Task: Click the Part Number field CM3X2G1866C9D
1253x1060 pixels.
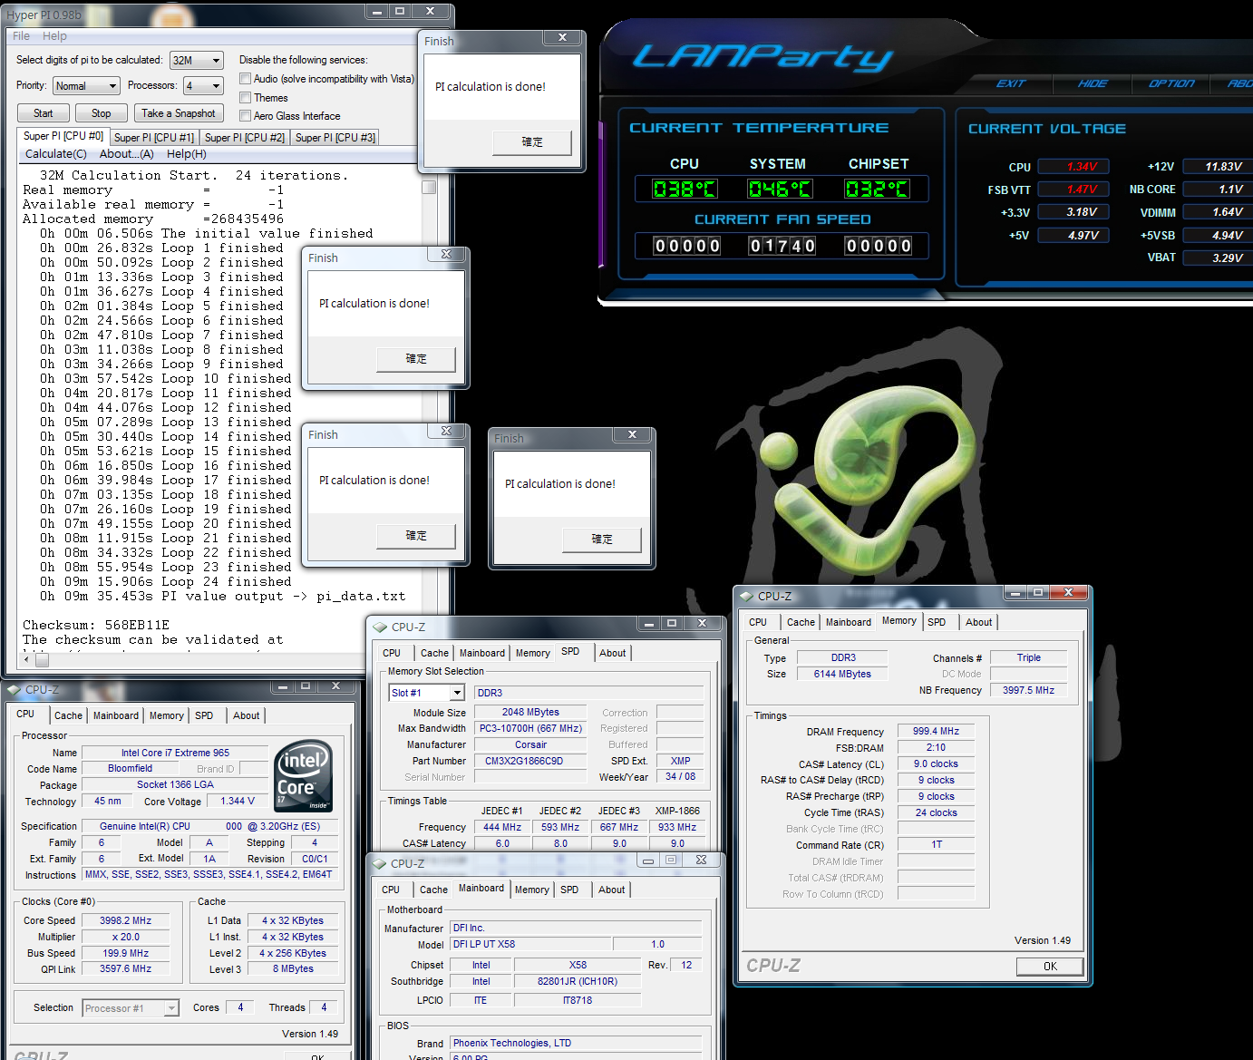Action: point(524,761)
